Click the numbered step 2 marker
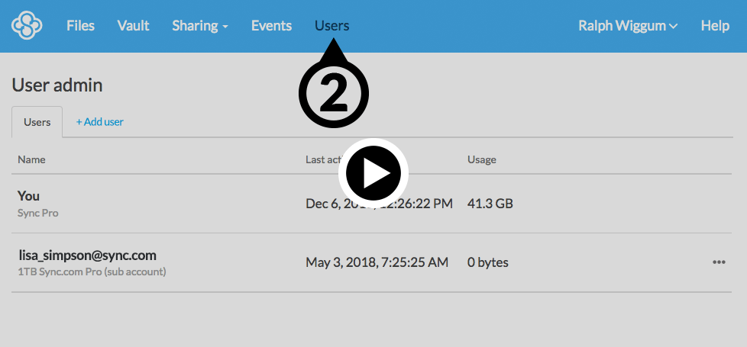The image size is (747, 347). [x=332, y=93]
